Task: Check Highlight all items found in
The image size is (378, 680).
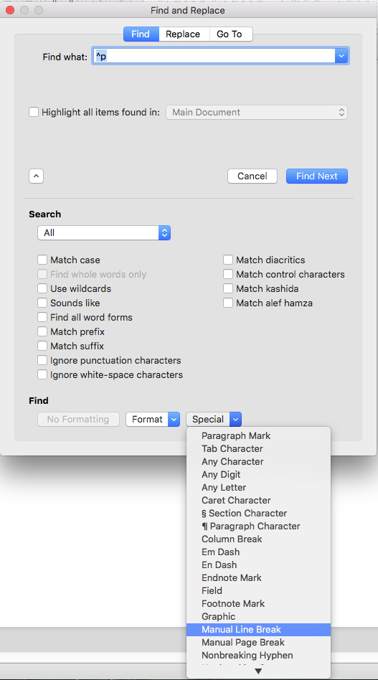Action: click(34, 112)
